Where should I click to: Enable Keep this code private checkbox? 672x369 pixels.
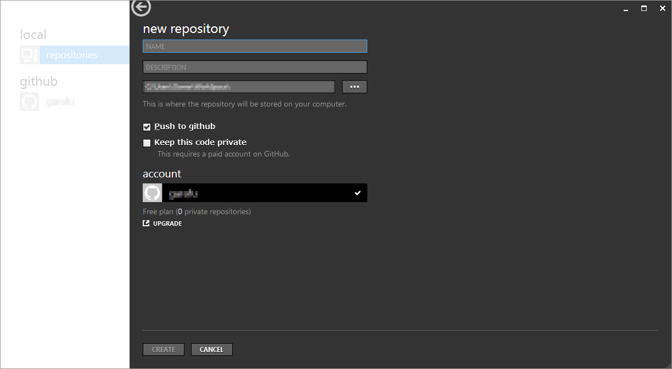click(x=147, y=143)
